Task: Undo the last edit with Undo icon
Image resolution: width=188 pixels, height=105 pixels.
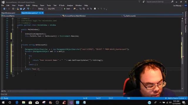Action: [28, 9]
